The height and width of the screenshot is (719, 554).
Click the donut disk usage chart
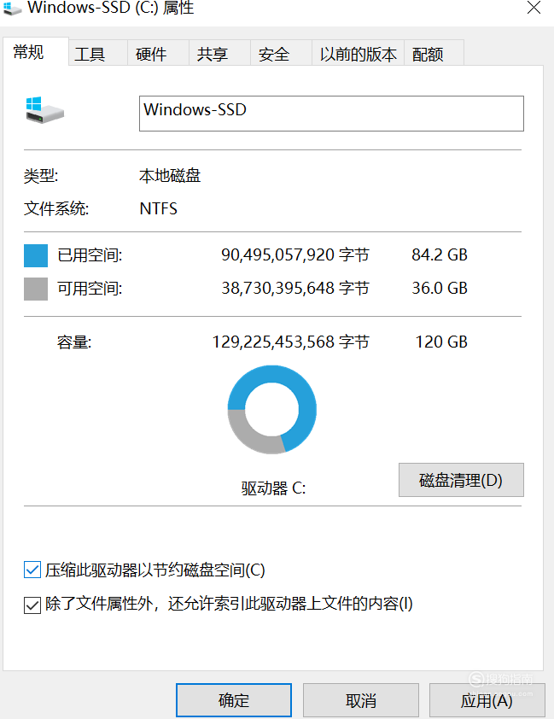272,410
